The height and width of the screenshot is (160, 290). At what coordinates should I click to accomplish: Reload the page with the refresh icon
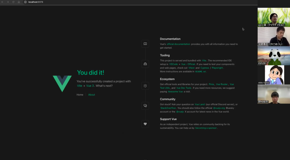(x=13, y=2)
